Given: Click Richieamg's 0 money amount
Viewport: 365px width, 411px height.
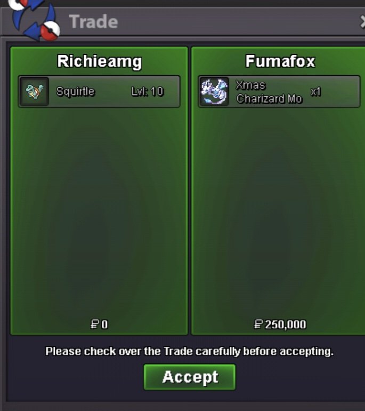Looking at the screenshot, I should 104,325.
